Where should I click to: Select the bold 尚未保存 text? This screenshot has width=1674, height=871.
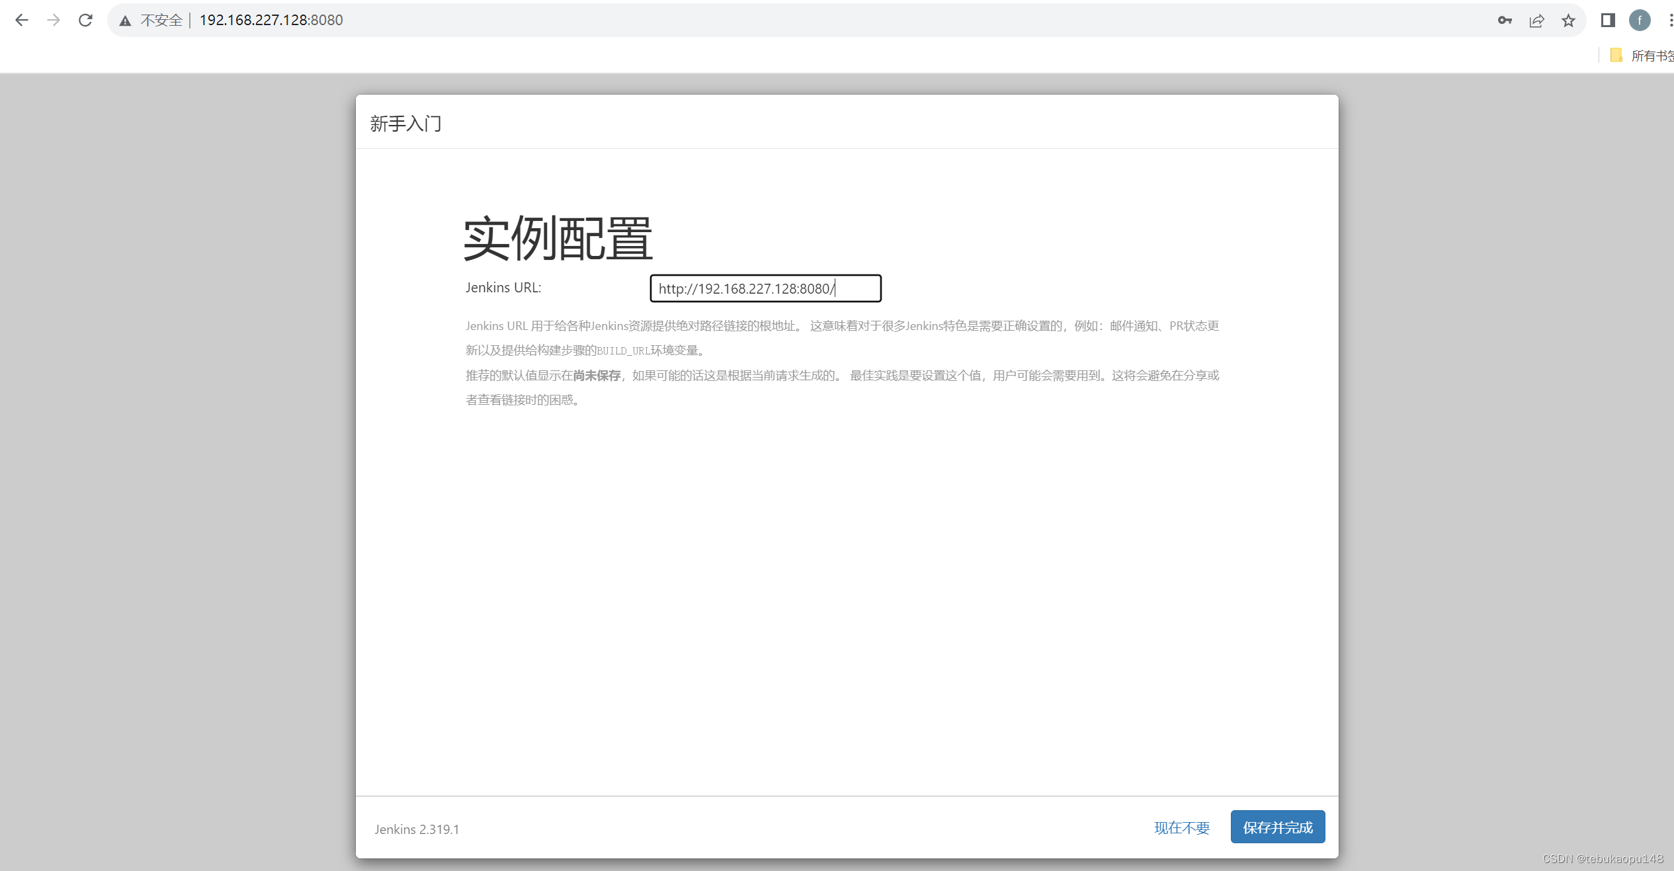tap(597, 375)
